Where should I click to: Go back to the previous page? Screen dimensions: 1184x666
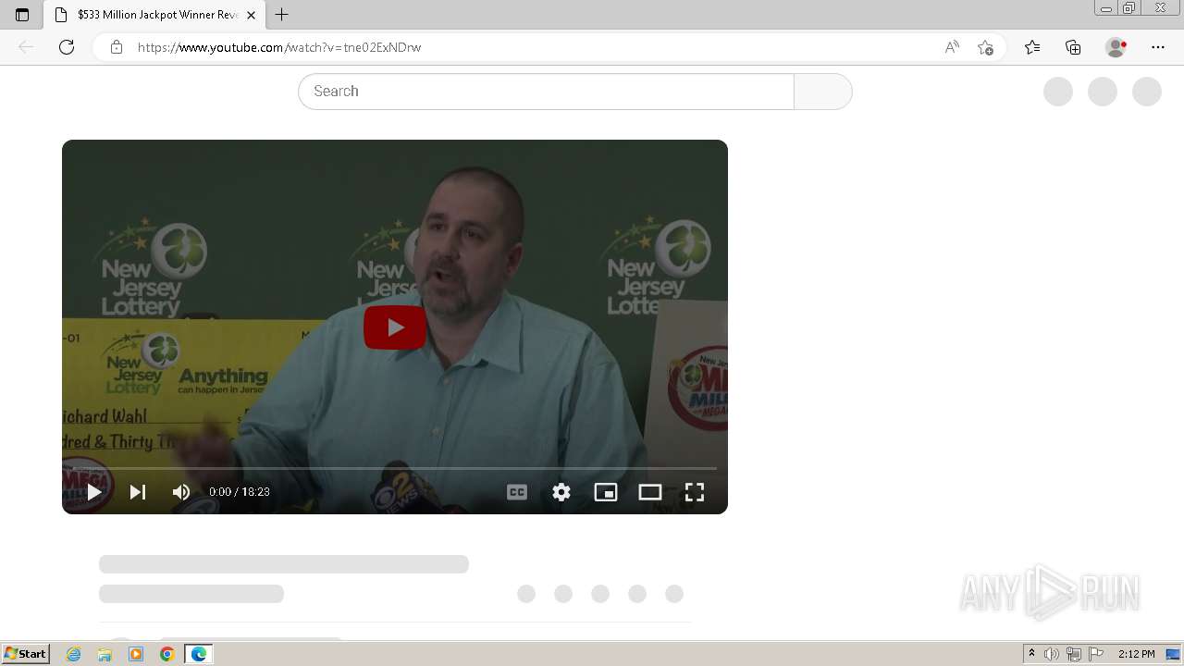click(26, 47)
